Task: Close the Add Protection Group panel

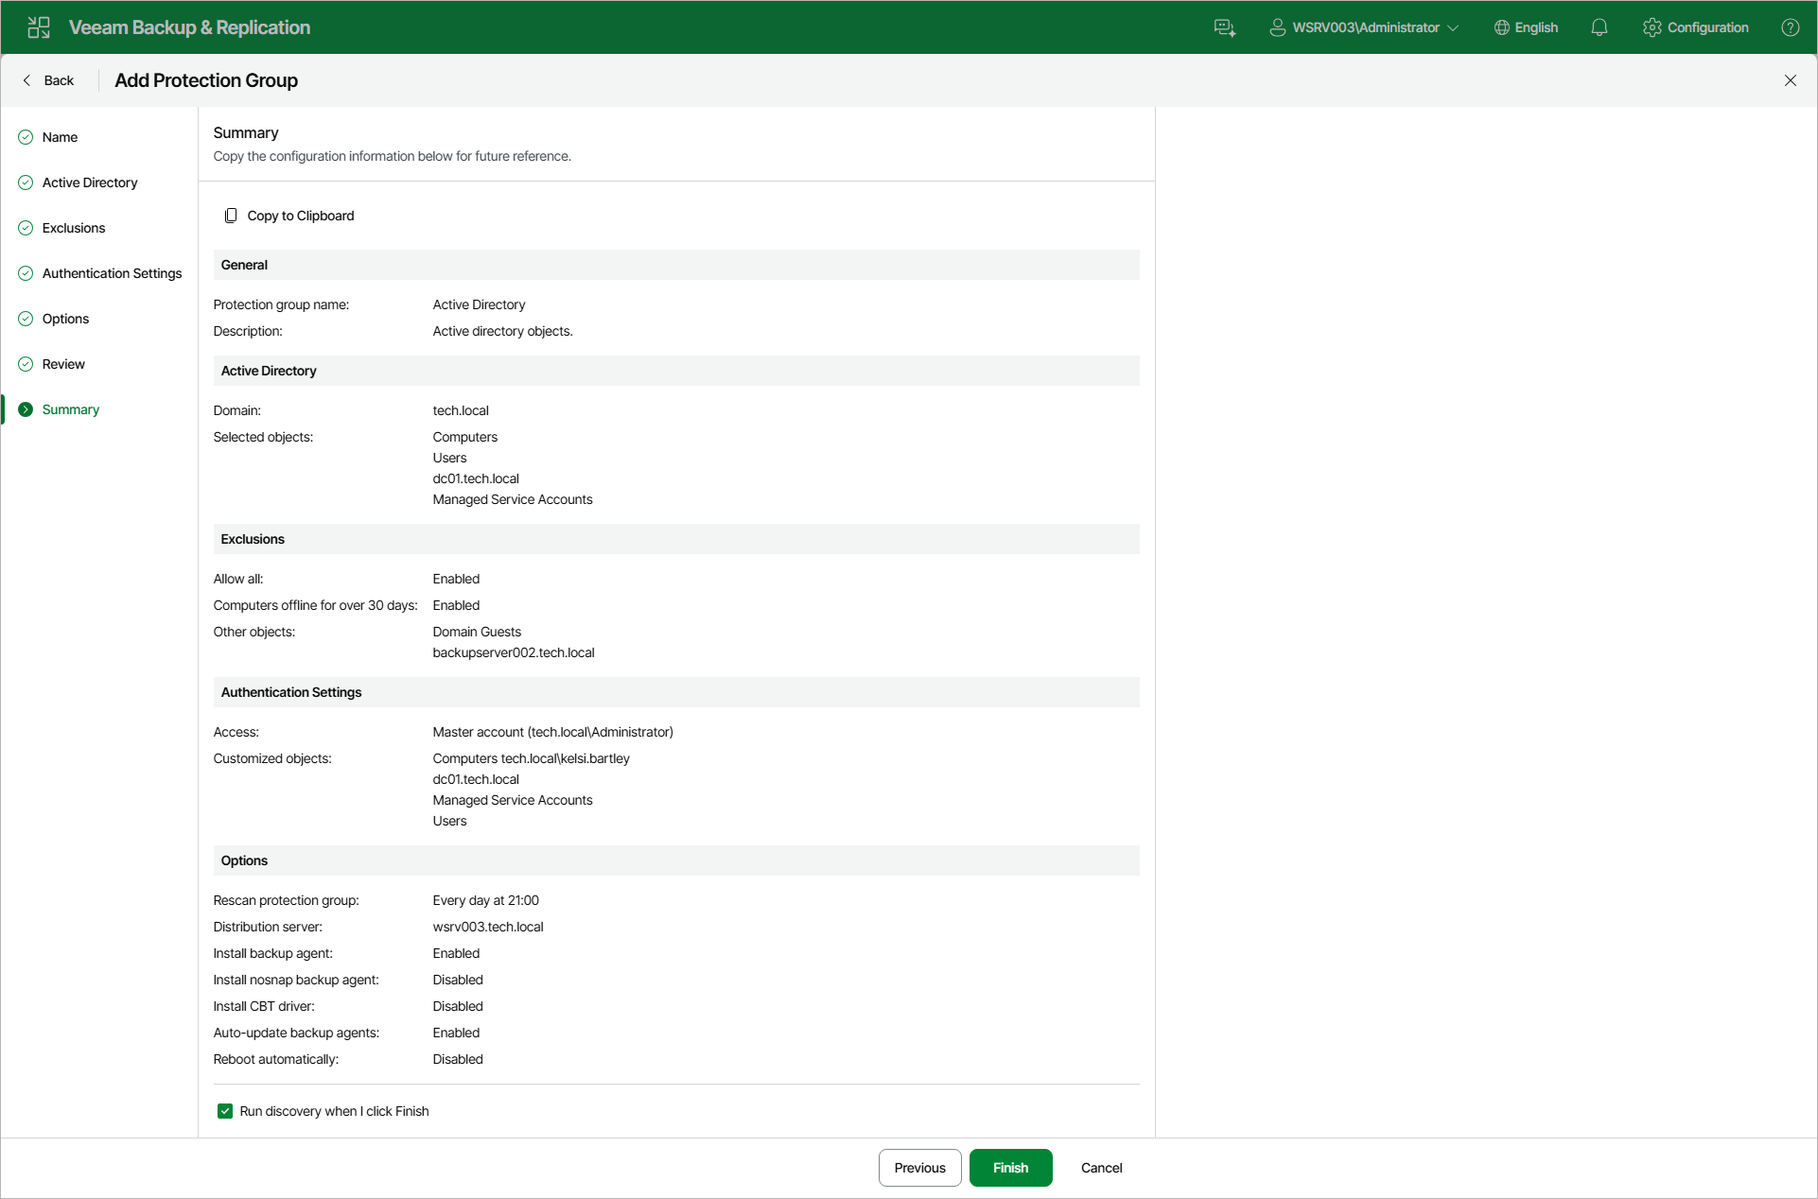Action: pyautogui.click(x=1791, y=80)
